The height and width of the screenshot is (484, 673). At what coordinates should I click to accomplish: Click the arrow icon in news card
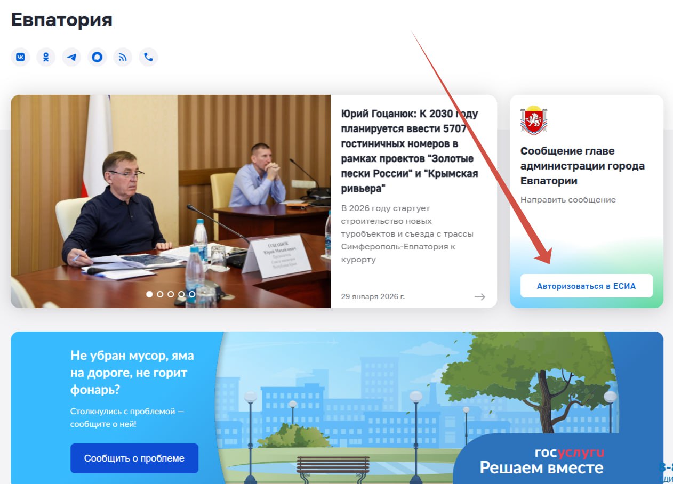point(480,296)
